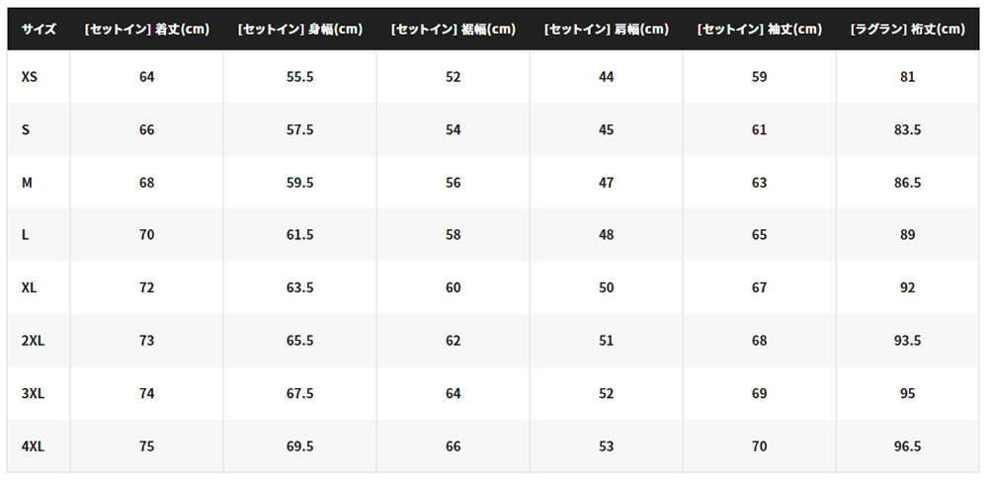Viewport: 988px width, 481px height.
Task: Click the [セットイン] 肩幅(cm) column header
Action: pyautogui.click(x=607, y=29)
